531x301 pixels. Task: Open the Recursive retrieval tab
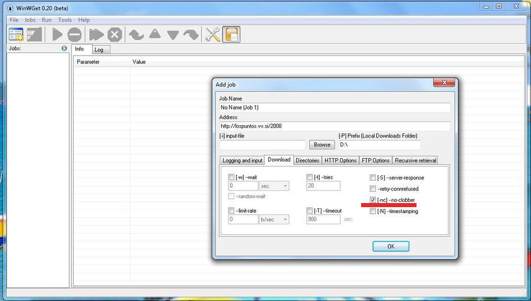click(x=415, y=160)
